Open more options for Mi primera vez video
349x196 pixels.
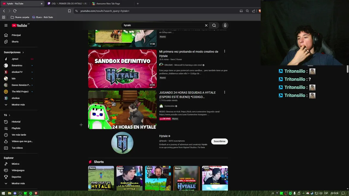[224, 51]
